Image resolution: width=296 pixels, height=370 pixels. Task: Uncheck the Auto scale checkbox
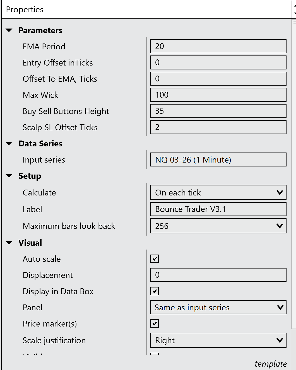155,259
